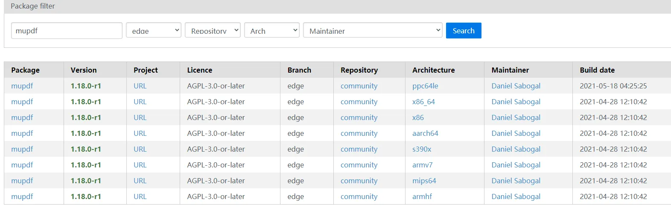Select version 1.18.0-r1 in ppc64le row
The width and height of the screenshot is (671, 208).
[86, 86]
